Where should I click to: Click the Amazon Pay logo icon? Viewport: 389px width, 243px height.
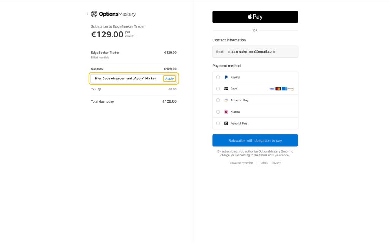tap(226, 100)
